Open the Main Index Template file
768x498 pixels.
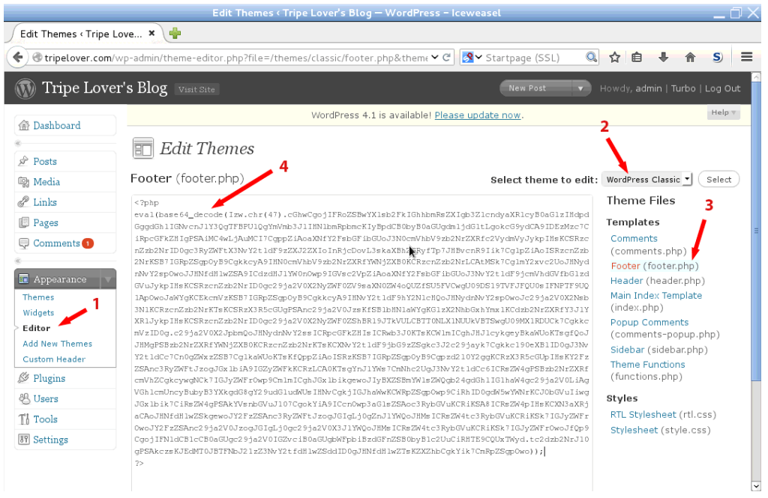pyautogui.click(x=655, y=296)
